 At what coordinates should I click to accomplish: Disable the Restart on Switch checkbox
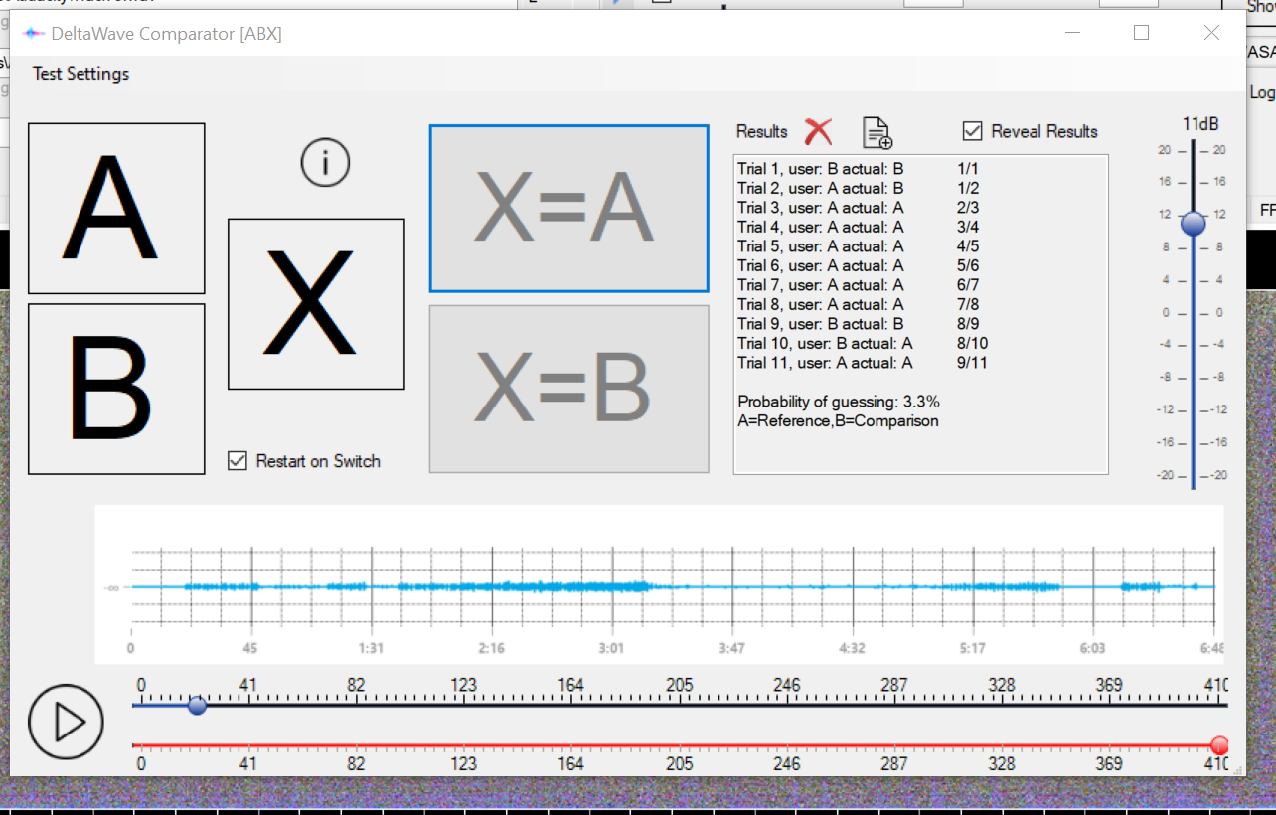coord(238,461)
